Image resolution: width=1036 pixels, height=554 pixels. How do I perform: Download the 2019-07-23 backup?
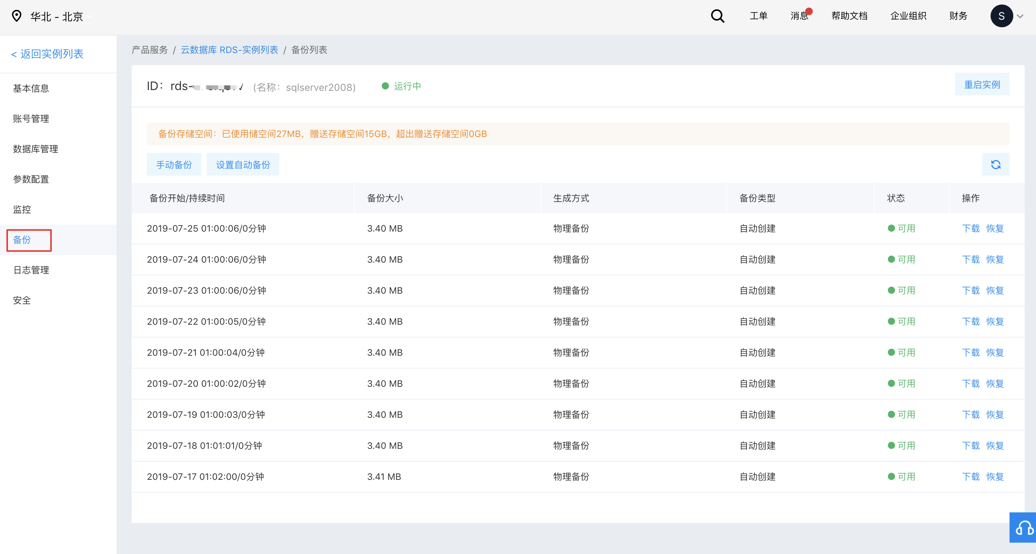coord(971,291)
